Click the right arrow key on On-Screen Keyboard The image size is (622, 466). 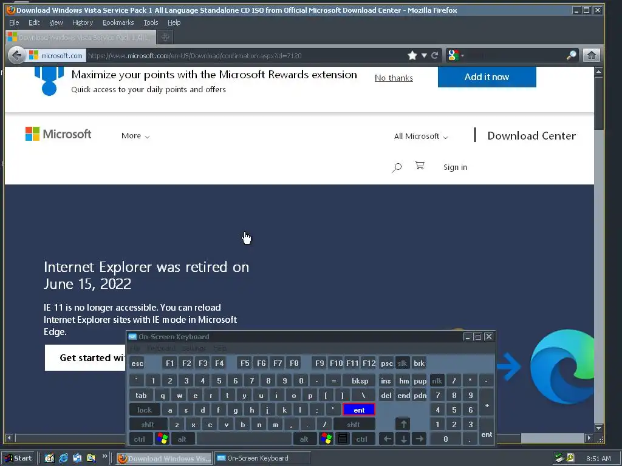419,439
